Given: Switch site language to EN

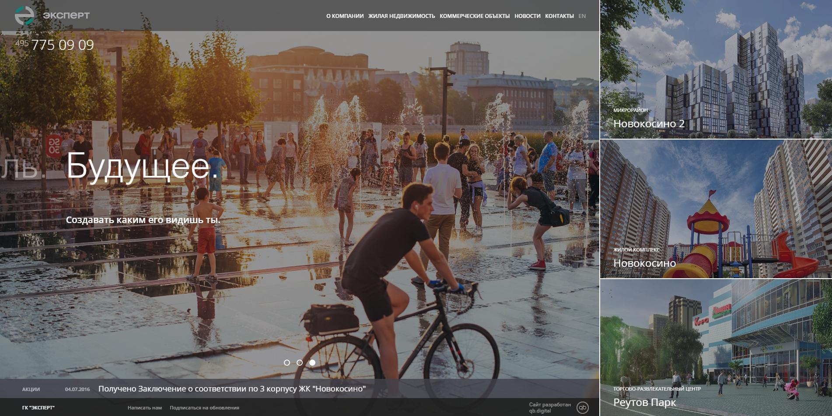Looking at the screenshot, I should (x=582, y=16).
